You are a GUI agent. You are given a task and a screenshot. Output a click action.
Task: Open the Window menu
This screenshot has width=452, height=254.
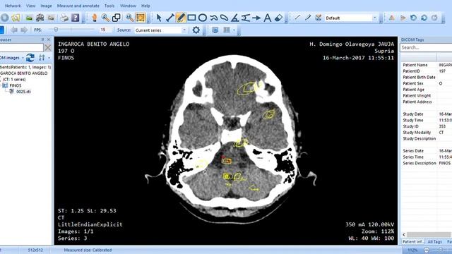128,6
